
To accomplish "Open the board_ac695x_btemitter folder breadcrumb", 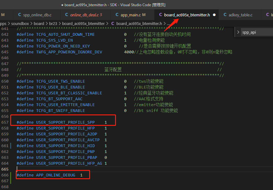I will [83, 23].
